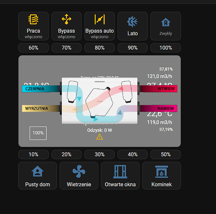Toggle the Praca work mode tile

[x=33, y=26]
